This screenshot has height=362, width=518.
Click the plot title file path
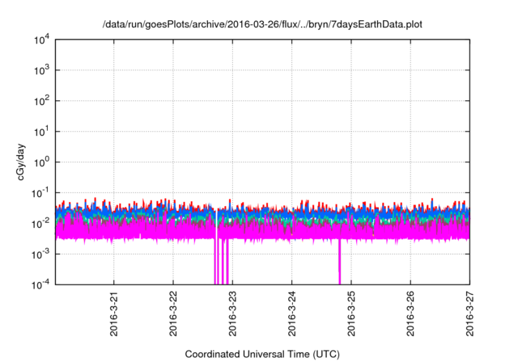coord(262,24)
